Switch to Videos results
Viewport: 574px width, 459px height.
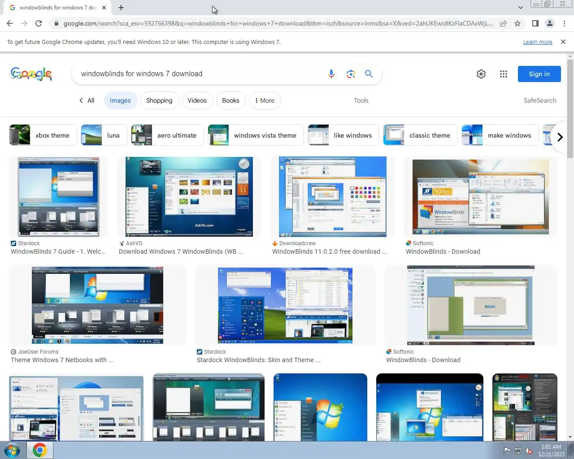point(197,100)
